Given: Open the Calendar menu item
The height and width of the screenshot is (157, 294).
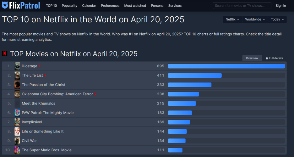Looking at the screenshot, I should click(89, 6).
